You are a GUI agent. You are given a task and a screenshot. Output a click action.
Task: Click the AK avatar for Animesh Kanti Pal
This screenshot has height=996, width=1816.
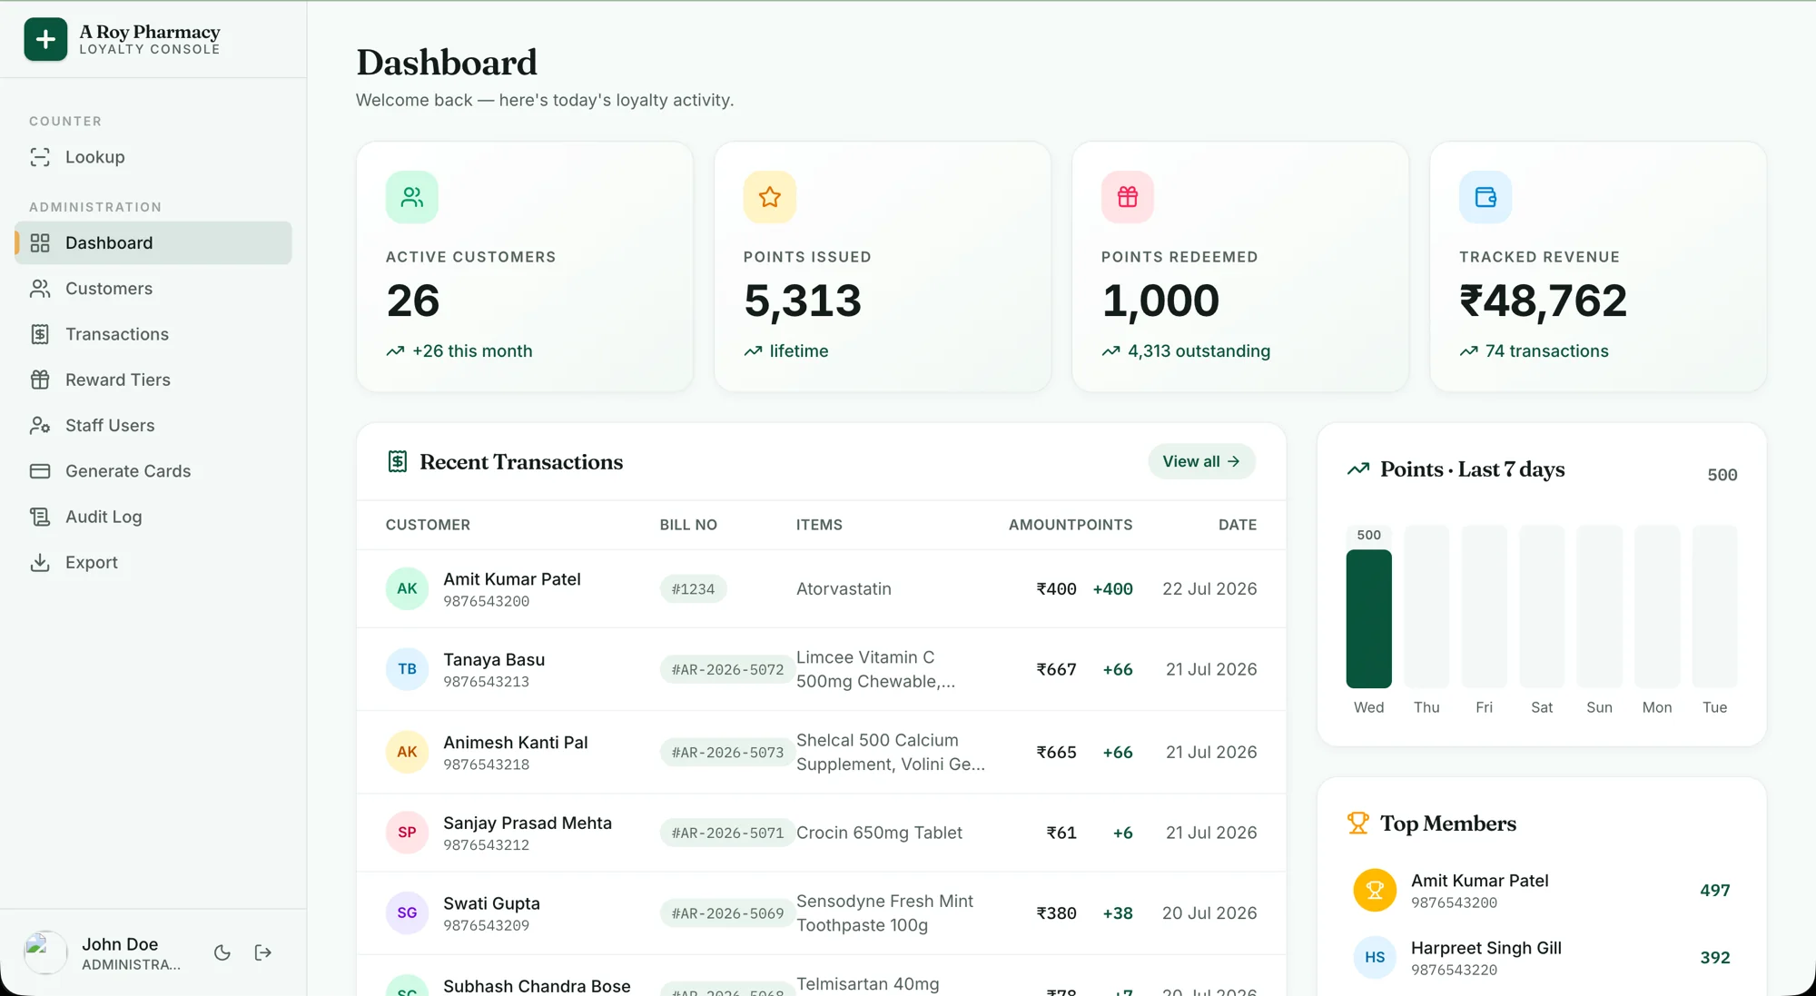click(x=407, y=752)
